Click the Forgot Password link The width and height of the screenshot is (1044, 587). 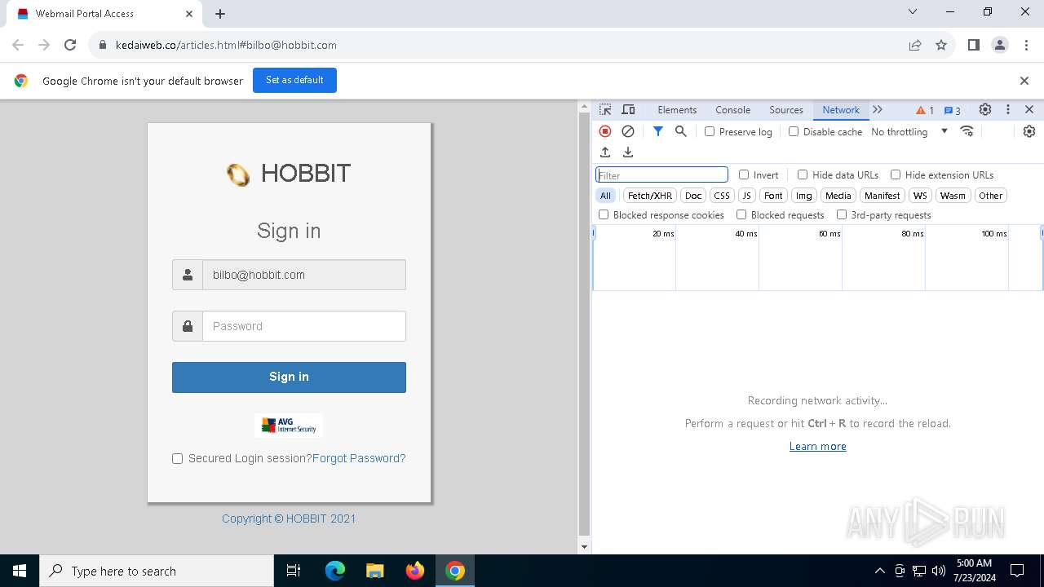pos(359,458)
